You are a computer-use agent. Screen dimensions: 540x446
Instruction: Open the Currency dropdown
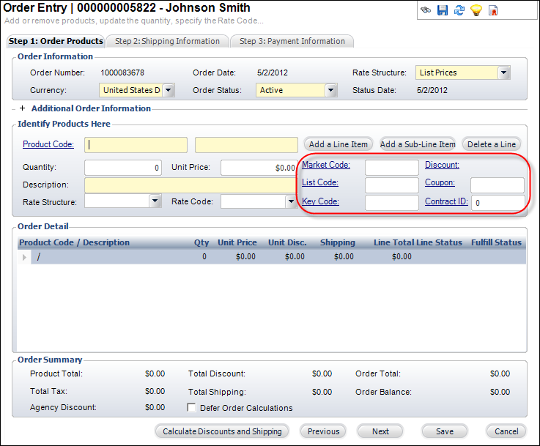[x=169, y=90]
